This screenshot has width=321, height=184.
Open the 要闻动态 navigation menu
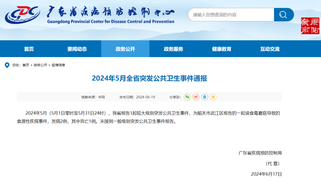[x=77, y=49]
